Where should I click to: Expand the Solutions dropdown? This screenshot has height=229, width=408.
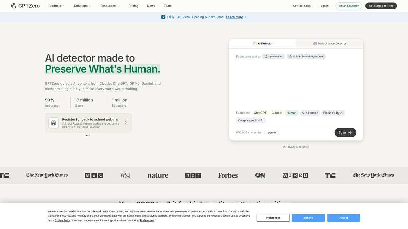pos(83,6)
